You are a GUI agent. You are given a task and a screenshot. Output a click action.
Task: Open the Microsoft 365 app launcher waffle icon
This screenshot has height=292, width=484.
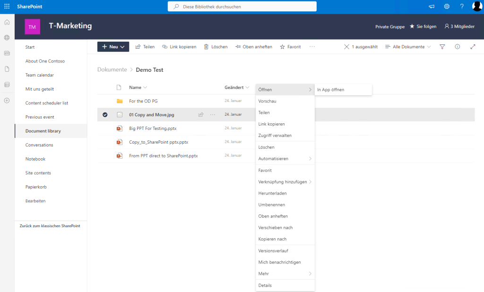click(7, 6)
